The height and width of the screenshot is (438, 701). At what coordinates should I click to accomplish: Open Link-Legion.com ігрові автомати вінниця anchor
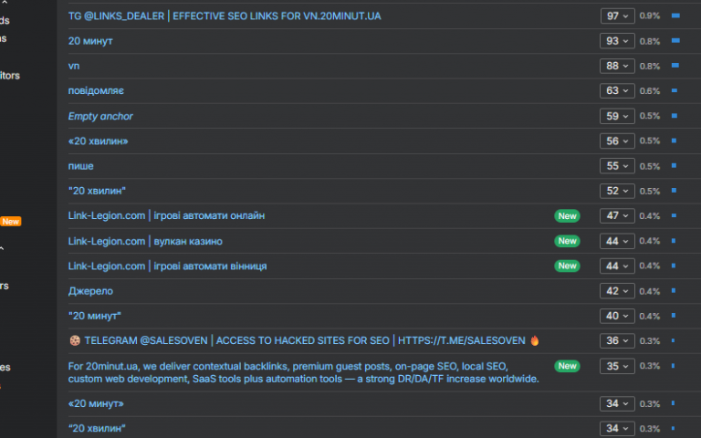point(167,266)
